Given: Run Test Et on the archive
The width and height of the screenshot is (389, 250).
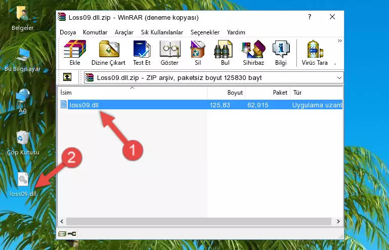Looking at the screenshot, I should 142,53.
